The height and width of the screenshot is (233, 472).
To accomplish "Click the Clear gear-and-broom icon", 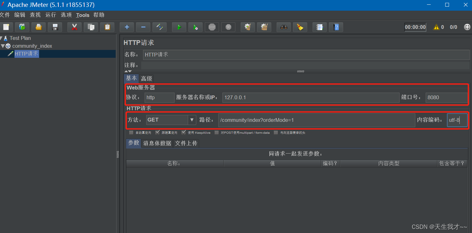I will 248,27.
